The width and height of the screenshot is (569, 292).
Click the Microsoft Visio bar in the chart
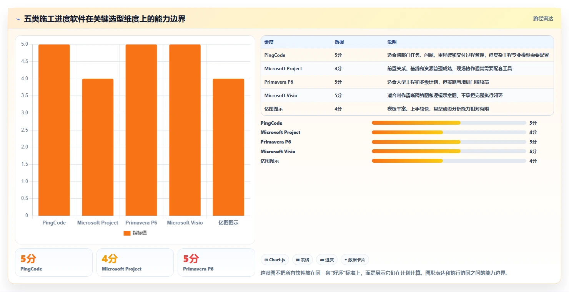click(x=185, y=130)
